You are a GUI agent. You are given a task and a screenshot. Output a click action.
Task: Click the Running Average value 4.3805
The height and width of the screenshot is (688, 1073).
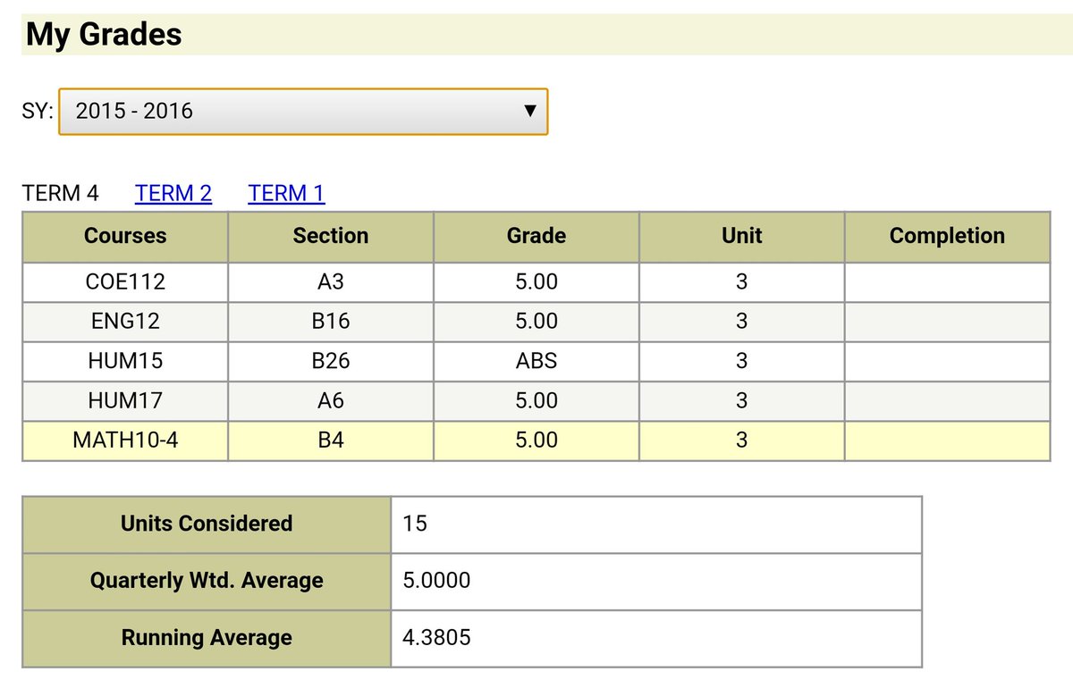click(x=656, y=638)
